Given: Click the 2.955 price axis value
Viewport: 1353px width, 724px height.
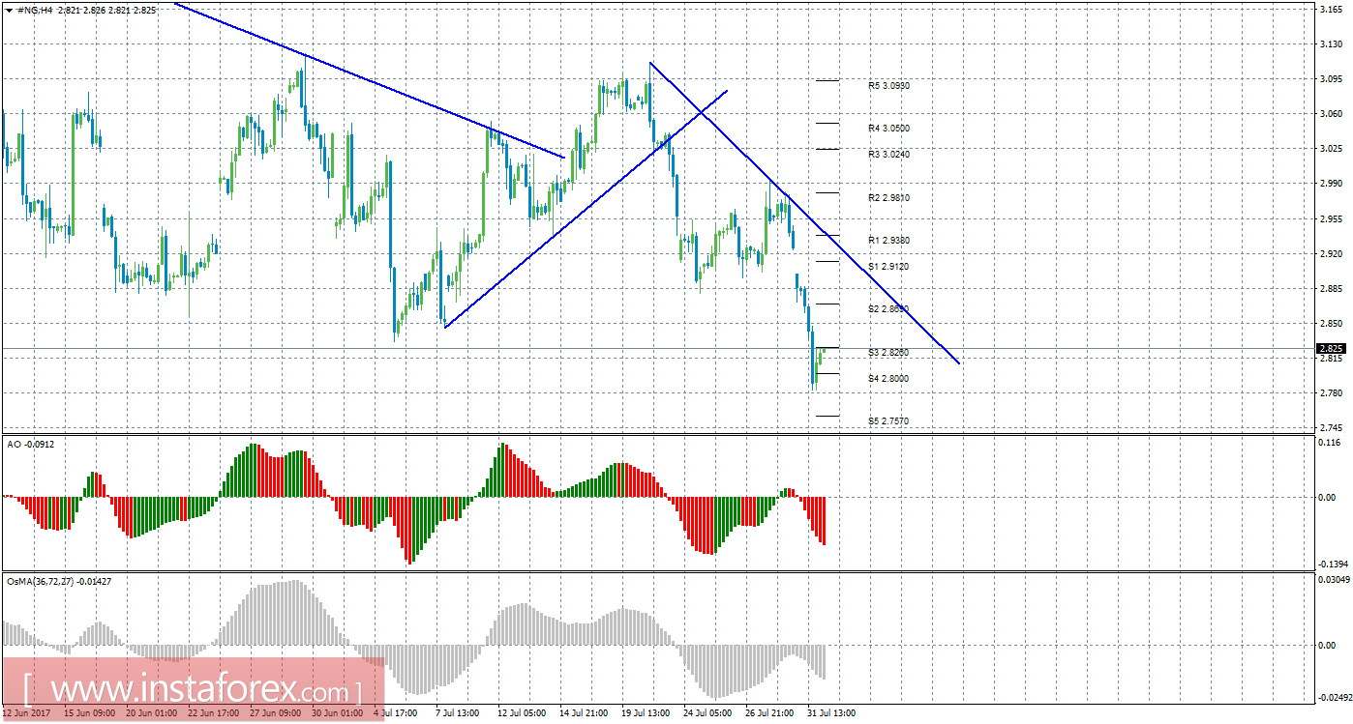Looking at the screenshot, I should click(1330, 218).
